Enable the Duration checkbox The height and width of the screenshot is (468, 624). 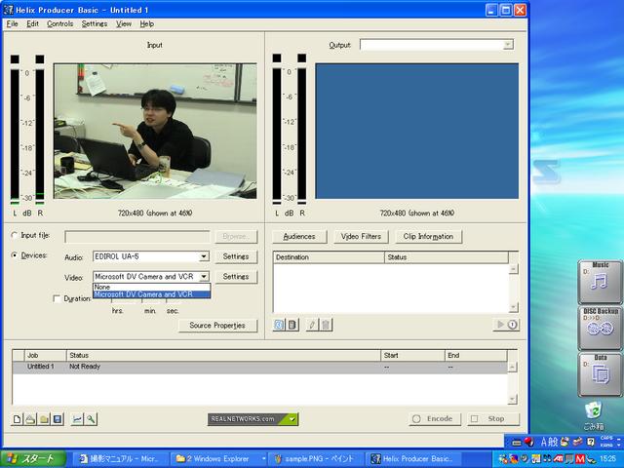[57, 298]
